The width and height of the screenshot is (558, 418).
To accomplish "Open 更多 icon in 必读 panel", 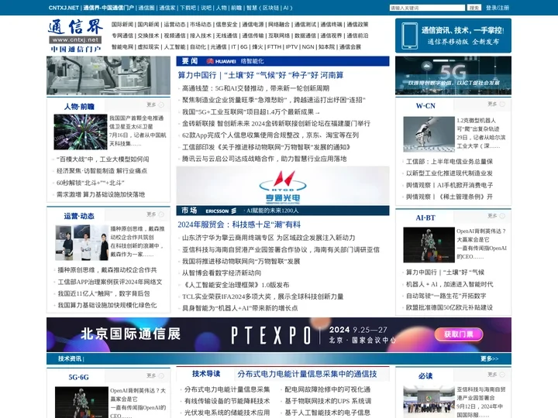I will point(502,375).
